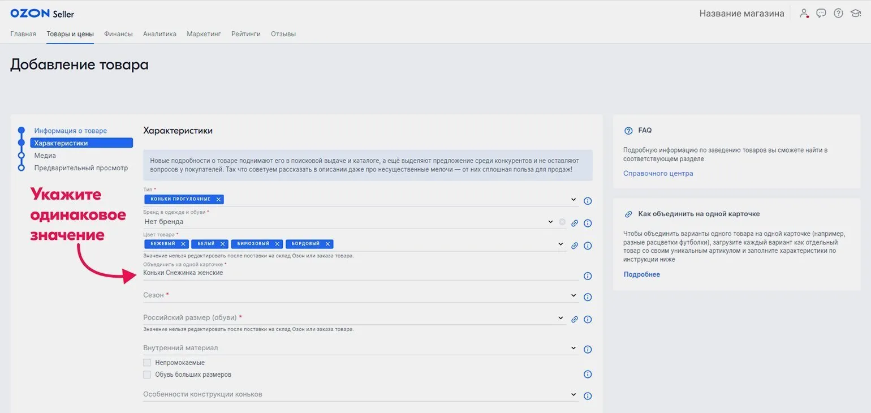The height and width of the screenshot is (413, 871).
Task: Enable the Обувь больших размеров checkbox
Action: 147,375
